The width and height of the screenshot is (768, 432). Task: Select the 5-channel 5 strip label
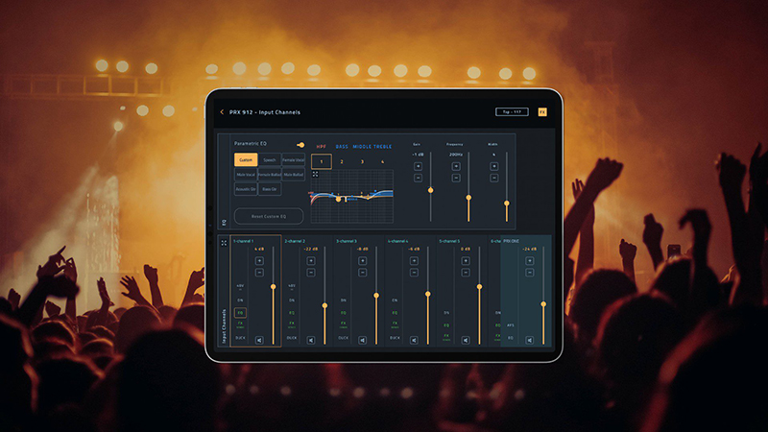449,242
